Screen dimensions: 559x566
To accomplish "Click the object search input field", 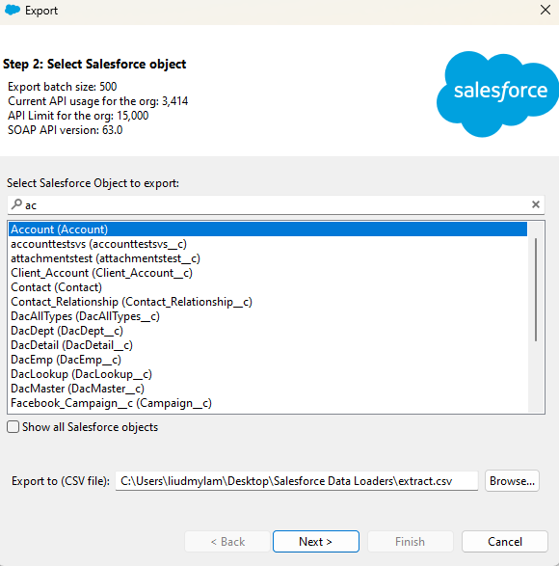I will [x=276, y=205].
